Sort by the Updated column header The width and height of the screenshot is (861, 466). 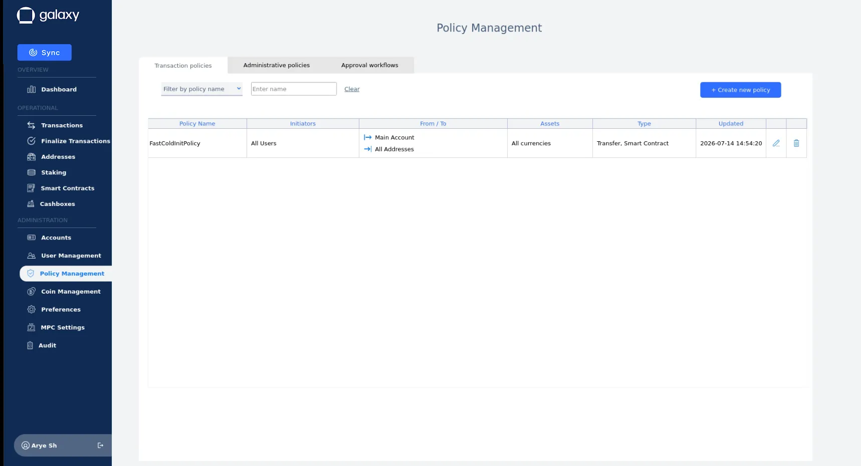pos(731,124)
